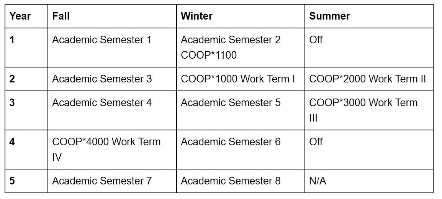Click COOP*1000 Work Term I cell

point(241,79)
